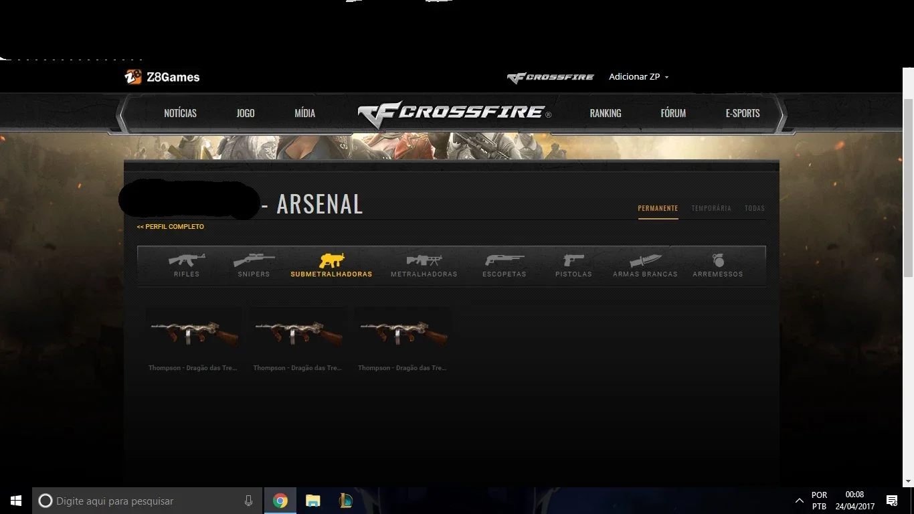914x514 pixels.
Task: Click the Cortana microphone icon
Action: (x=248, y=501)
